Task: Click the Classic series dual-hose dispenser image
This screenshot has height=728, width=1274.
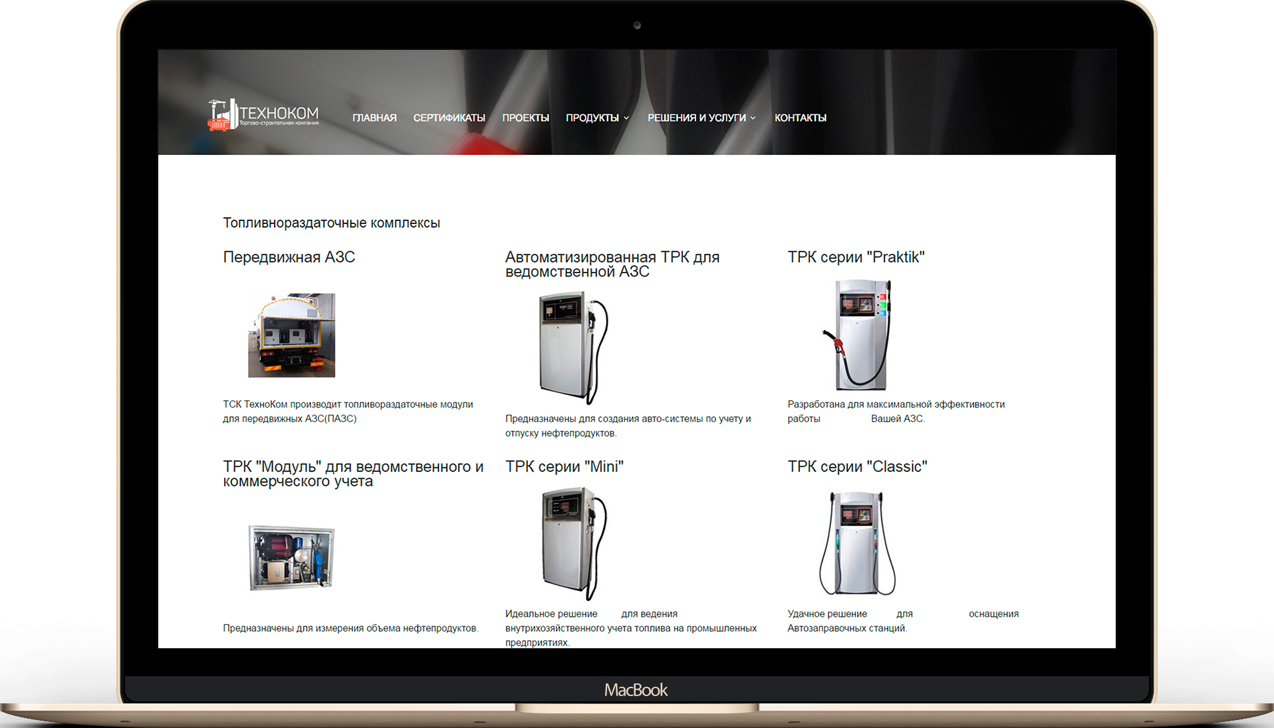Action: pos(857,543)
